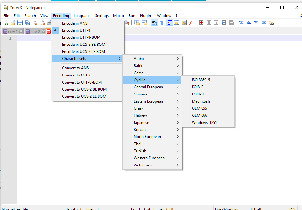Click the folder icon at the toolbar end
This screenshot has height=210, width=302.
click(271, 23)
